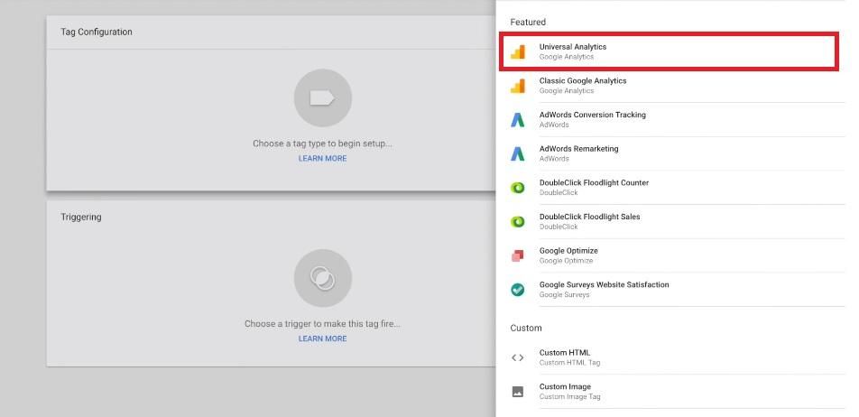Viewport: 859px width, 417px height.
Task: Click the Google Optimize red icon
Action: pos(518,255)
